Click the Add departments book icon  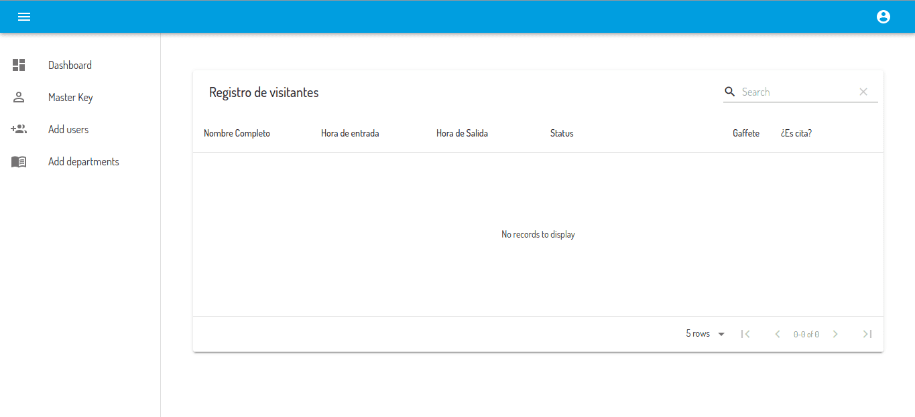coord(19,161)
